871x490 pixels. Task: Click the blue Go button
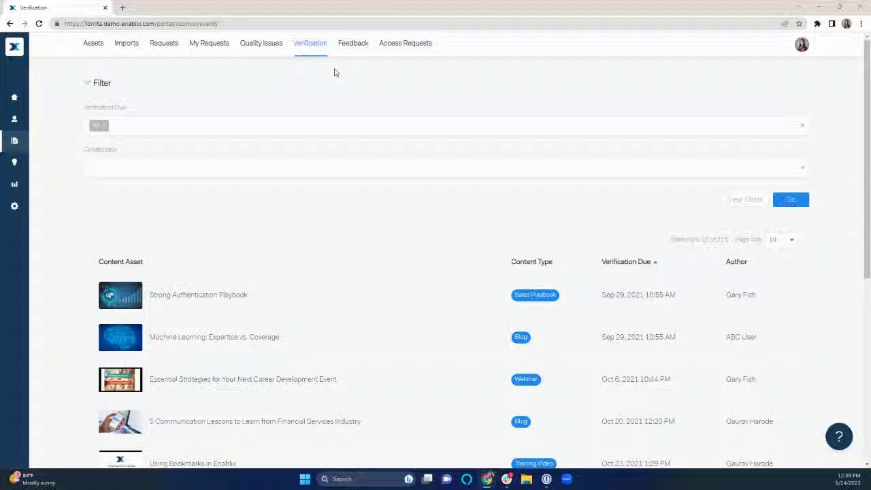coord(791,199)
